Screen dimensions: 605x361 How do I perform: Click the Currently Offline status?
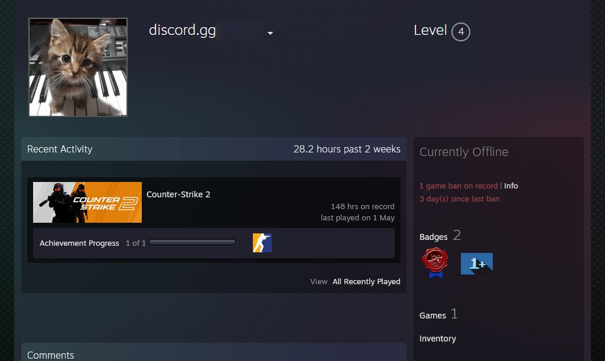pos(464,152)
